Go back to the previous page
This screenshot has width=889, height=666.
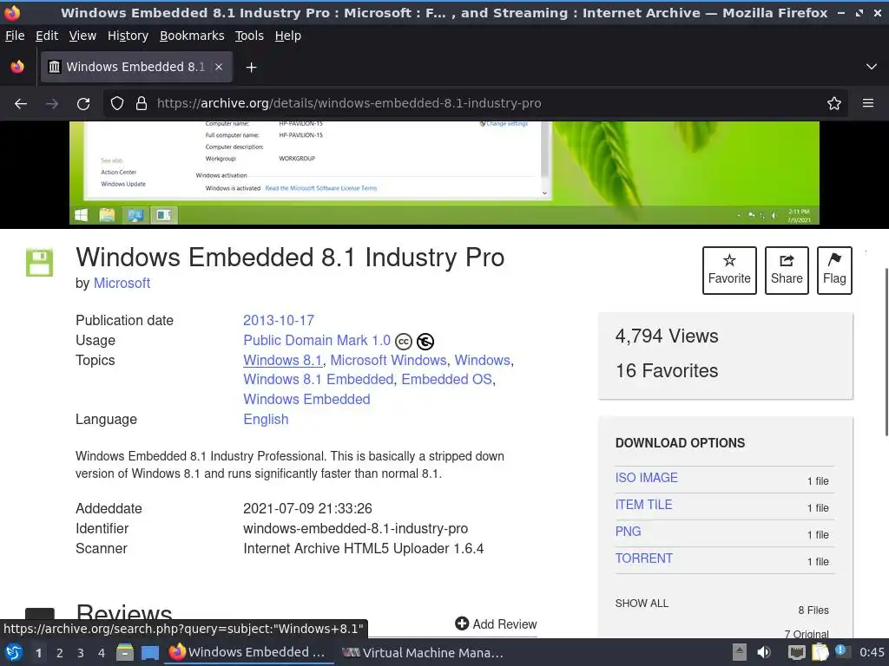pyautogui.click(x=21, y=104)
